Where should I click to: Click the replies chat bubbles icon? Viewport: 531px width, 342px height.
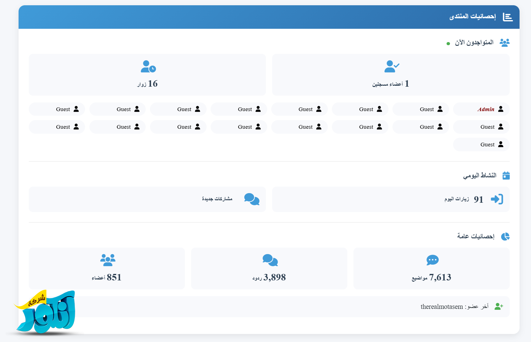coord(270,260)
